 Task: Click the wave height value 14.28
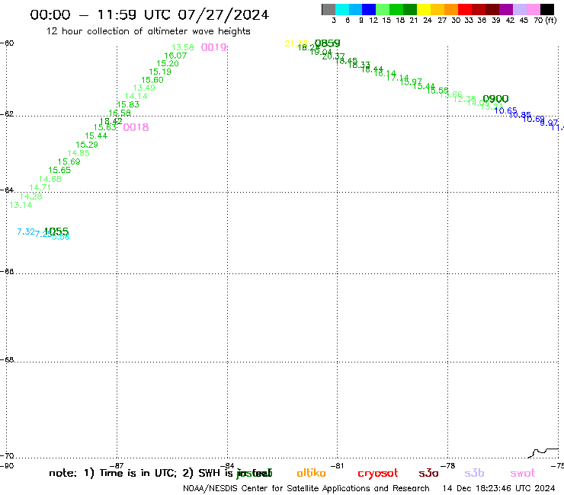[31, 196]
